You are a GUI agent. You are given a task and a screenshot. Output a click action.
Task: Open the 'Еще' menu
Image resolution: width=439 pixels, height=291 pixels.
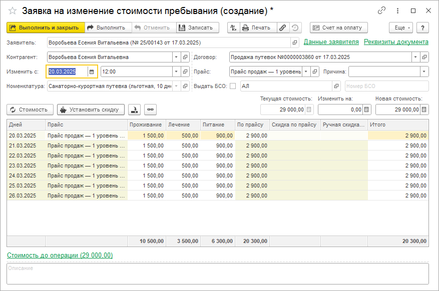tap(400, 28)
